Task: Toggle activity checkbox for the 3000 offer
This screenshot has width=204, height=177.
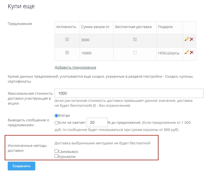Action: (67, 40)
